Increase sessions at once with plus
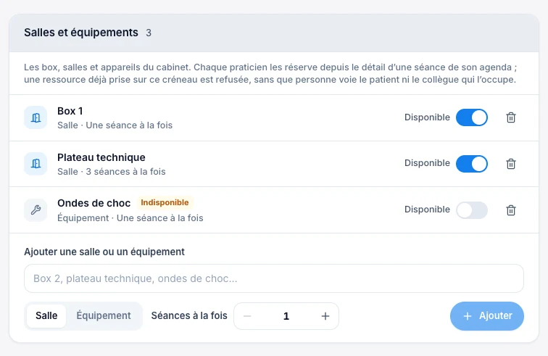548x356 pixels. [325, 316]
